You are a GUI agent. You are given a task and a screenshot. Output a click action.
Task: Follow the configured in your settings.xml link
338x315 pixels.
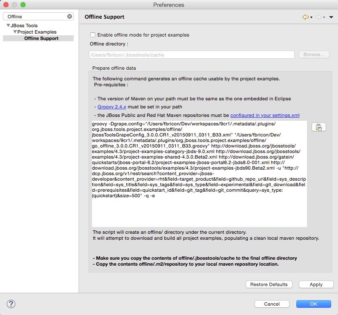[265, 115]
